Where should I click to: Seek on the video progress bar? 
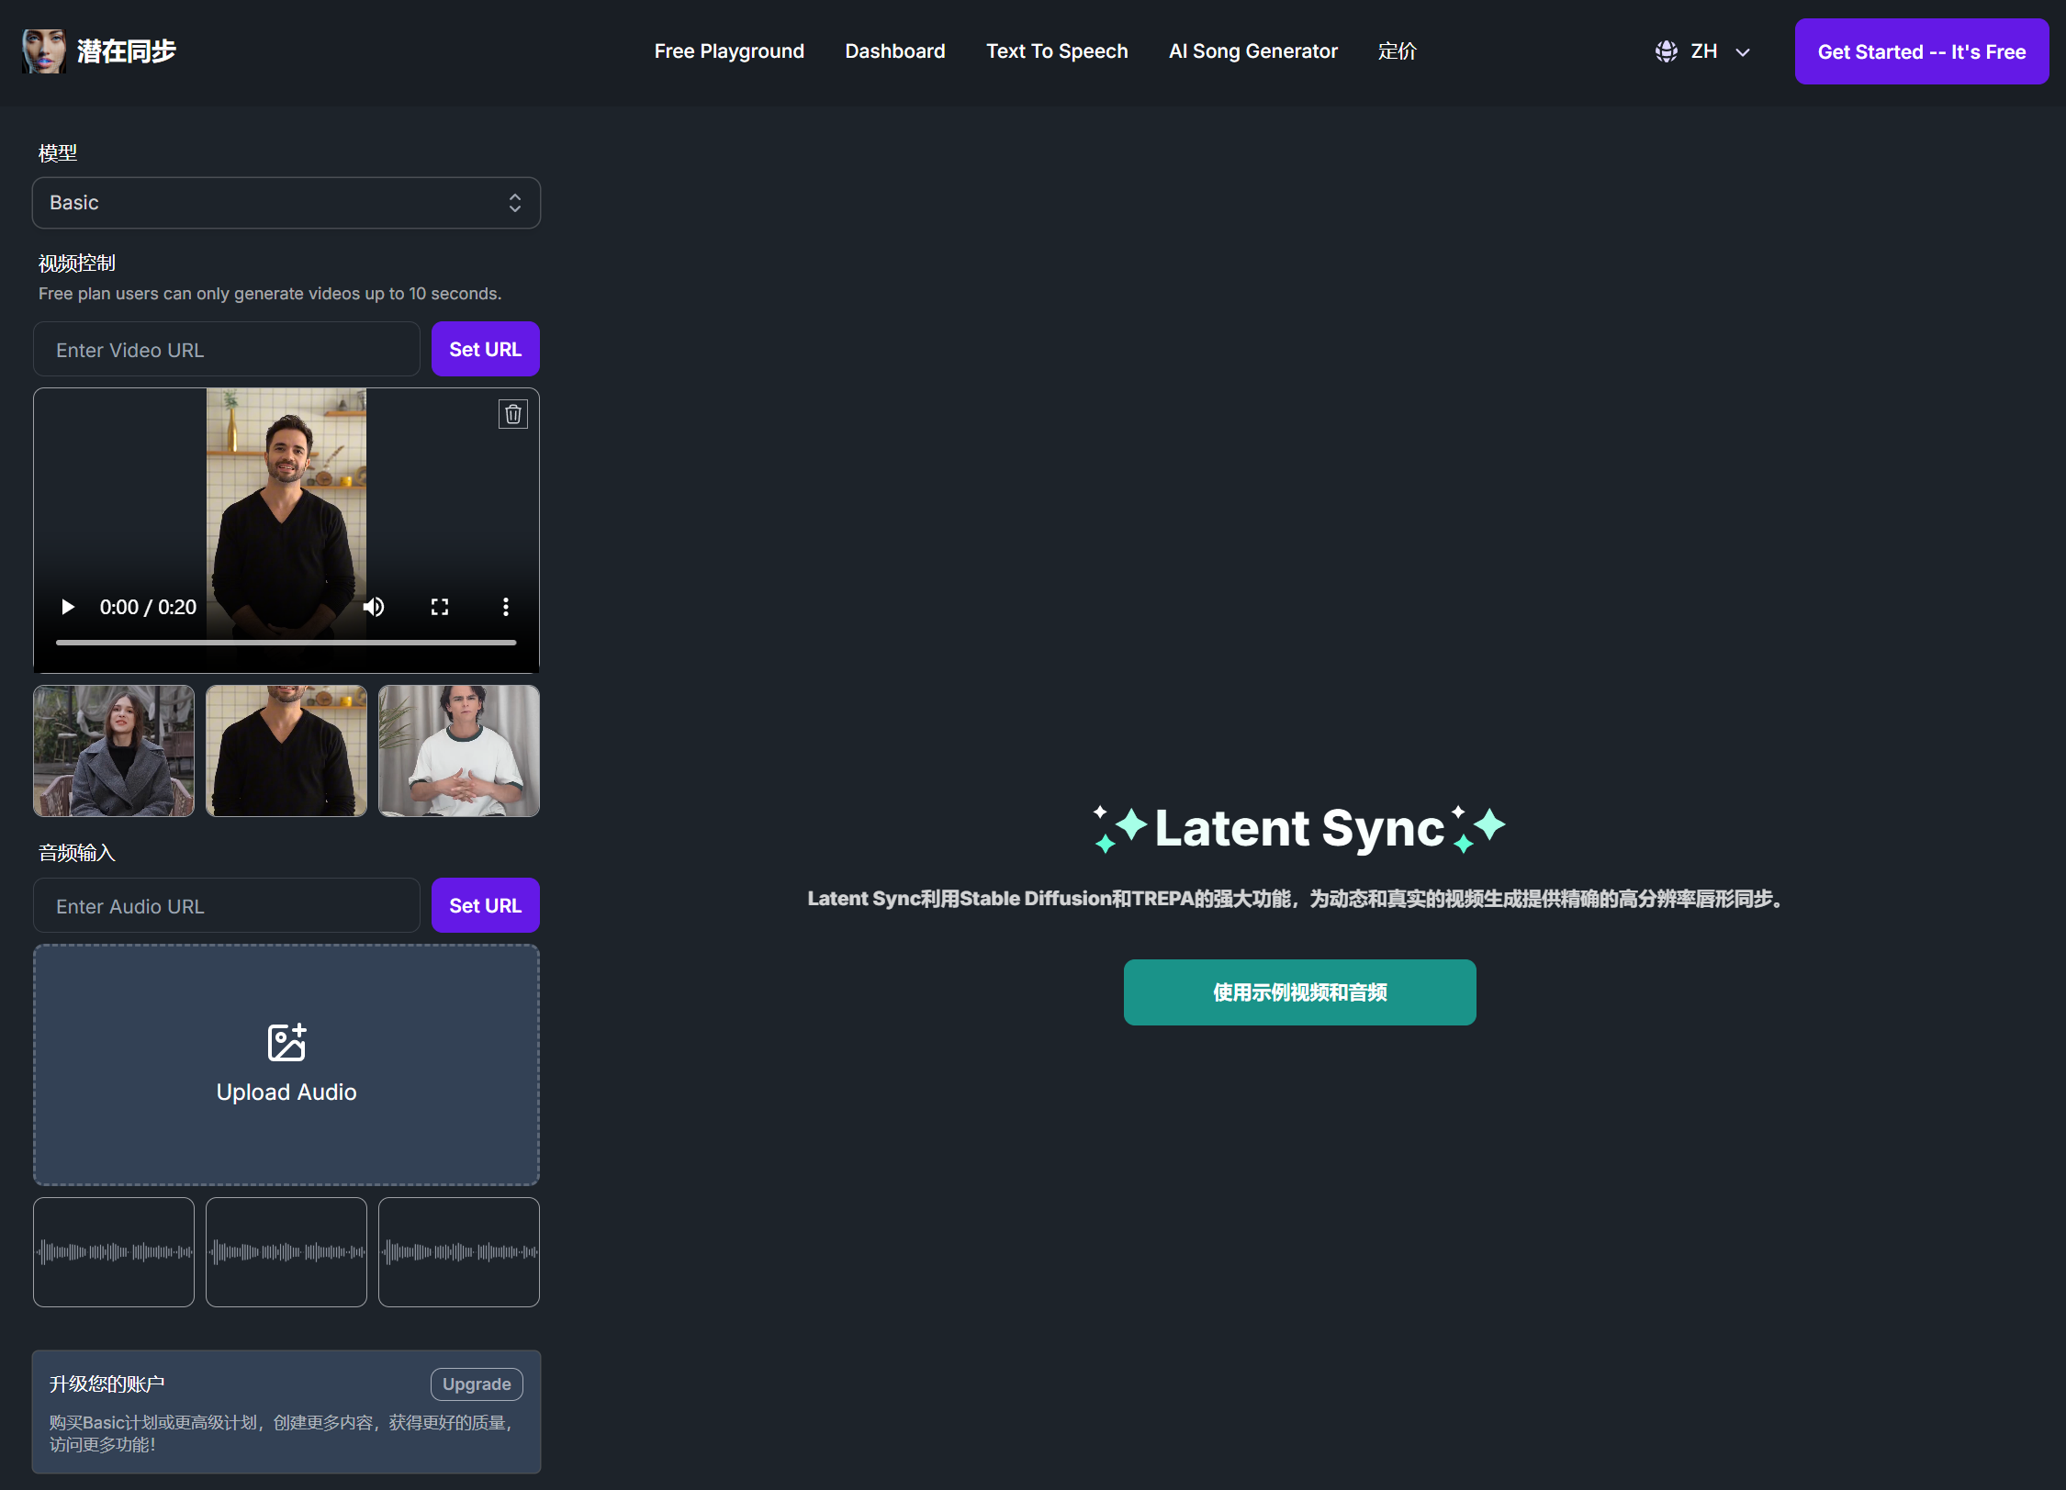[286, 643]
